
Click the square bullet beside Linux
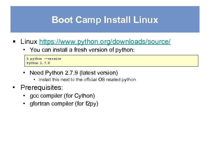click(14, 42)
